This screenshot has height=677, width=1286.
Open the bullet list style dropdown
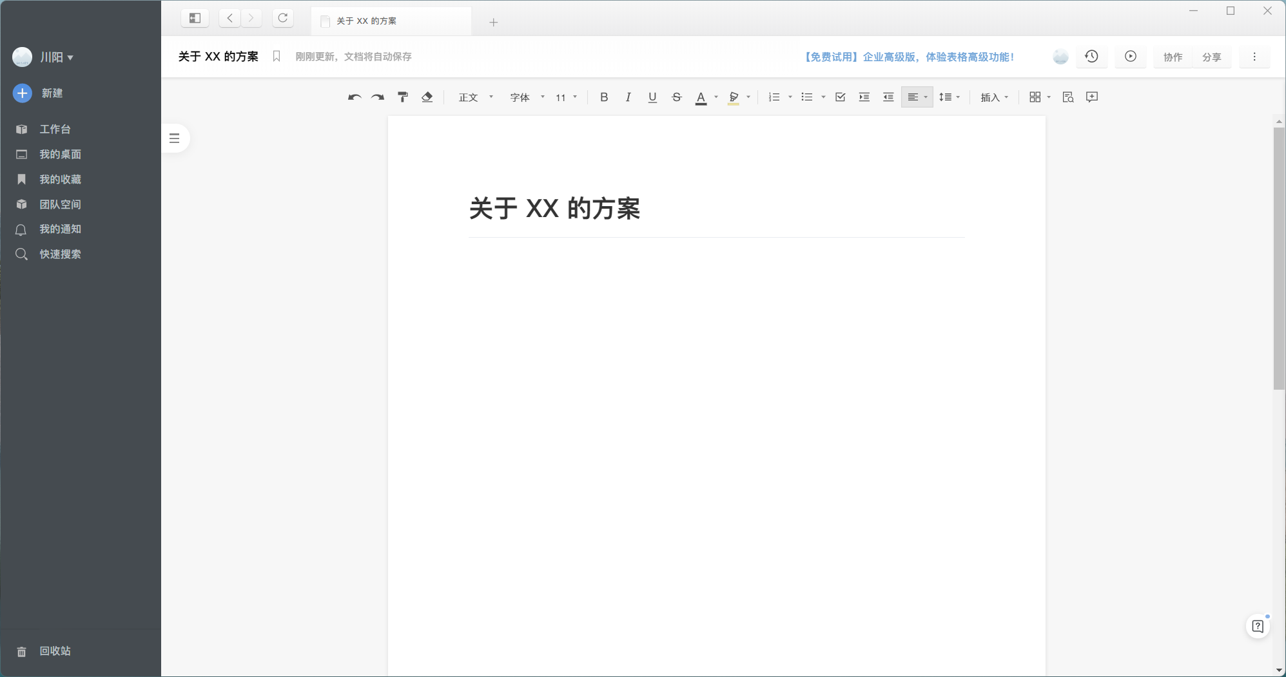(x=823, y=97)
